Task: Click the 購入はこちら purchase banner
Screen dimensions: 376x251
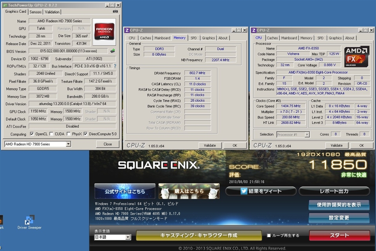Action: pyautogui.click(x=189, y=191)
